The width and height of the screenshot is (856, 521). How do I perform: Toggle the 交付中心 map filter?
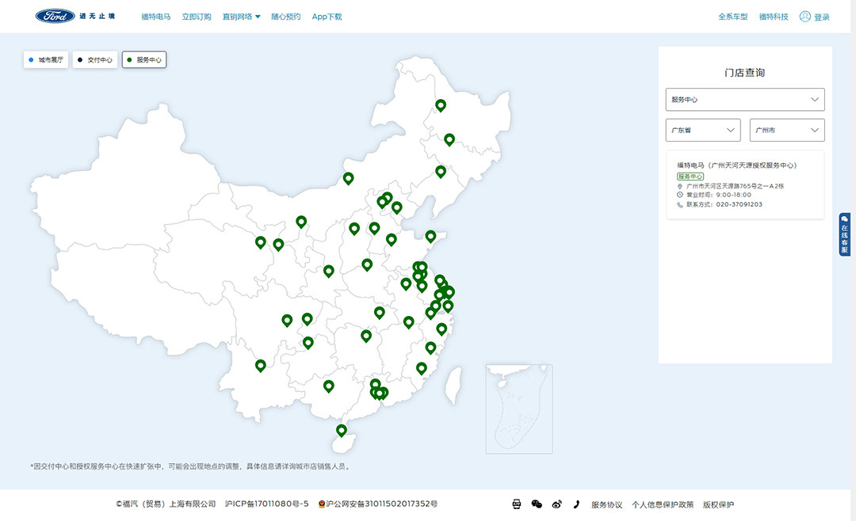[95, 59]
